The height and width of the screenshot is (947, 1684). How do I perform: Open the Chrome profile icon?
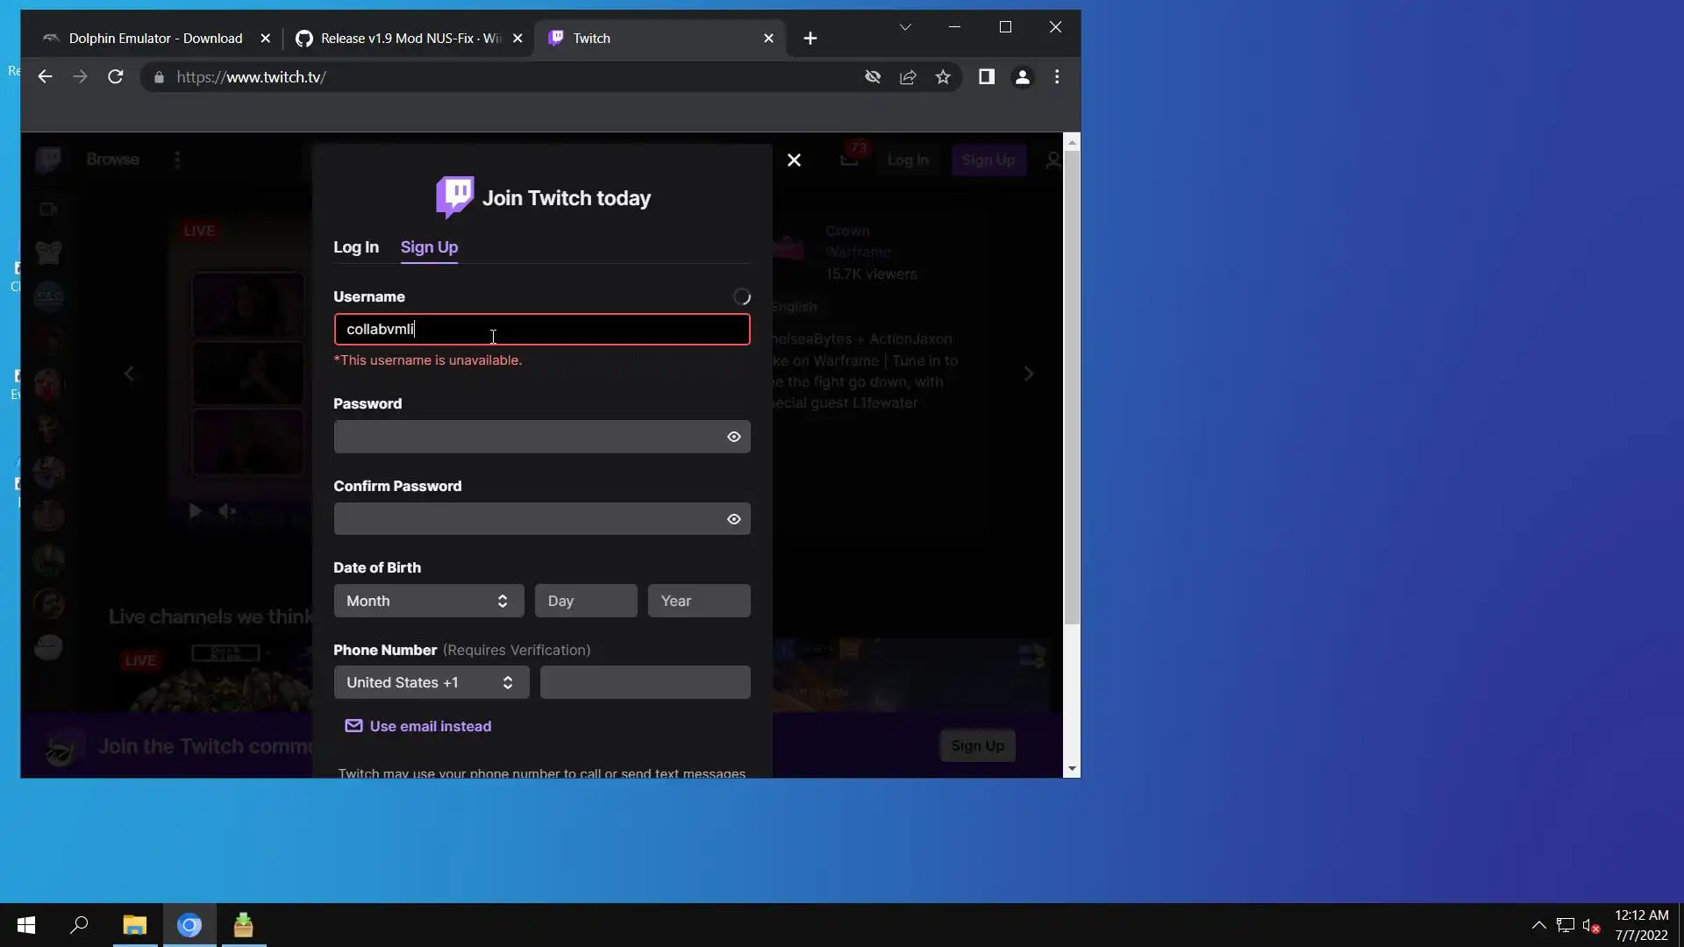point(1022,77)
